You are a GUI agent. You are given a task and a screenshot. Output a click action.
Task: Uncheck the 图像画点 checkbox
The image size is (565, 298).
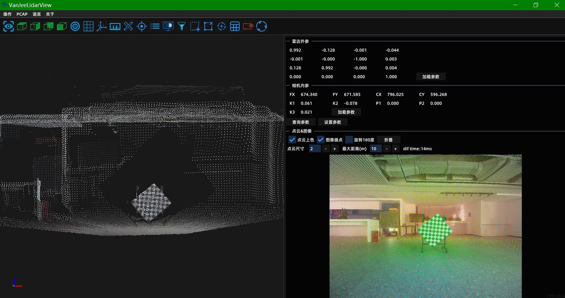pos(321,140)
